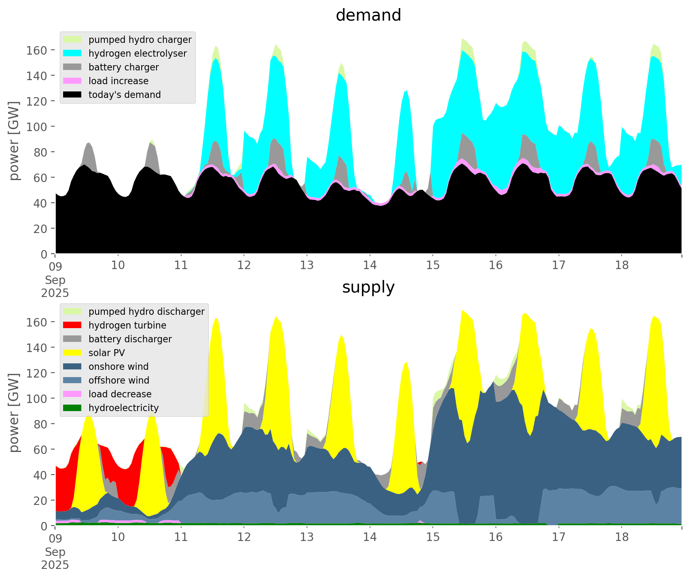Screen dimensions: 690x579
Task: Click the offshore wind legend swatch
Action: coord(72,380)
